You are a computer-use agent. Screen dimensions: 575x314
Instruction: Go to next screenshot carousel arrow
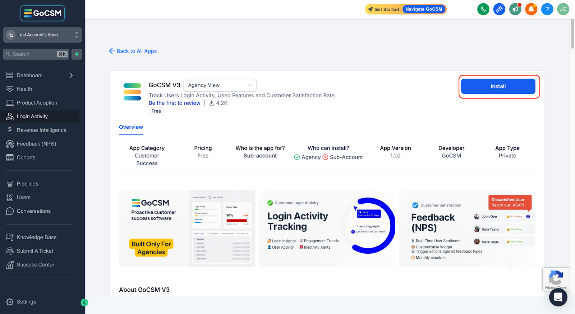coord(525,269)
